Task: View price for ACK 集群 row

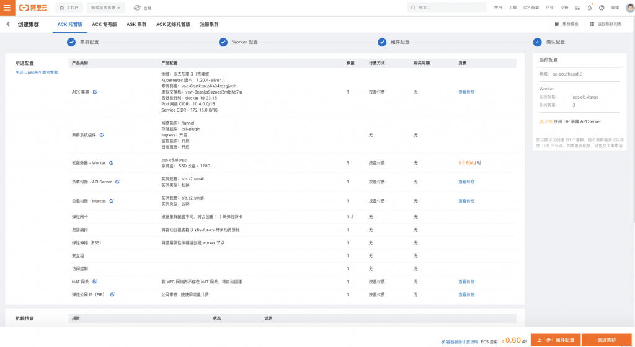Action: coord(466,92)
